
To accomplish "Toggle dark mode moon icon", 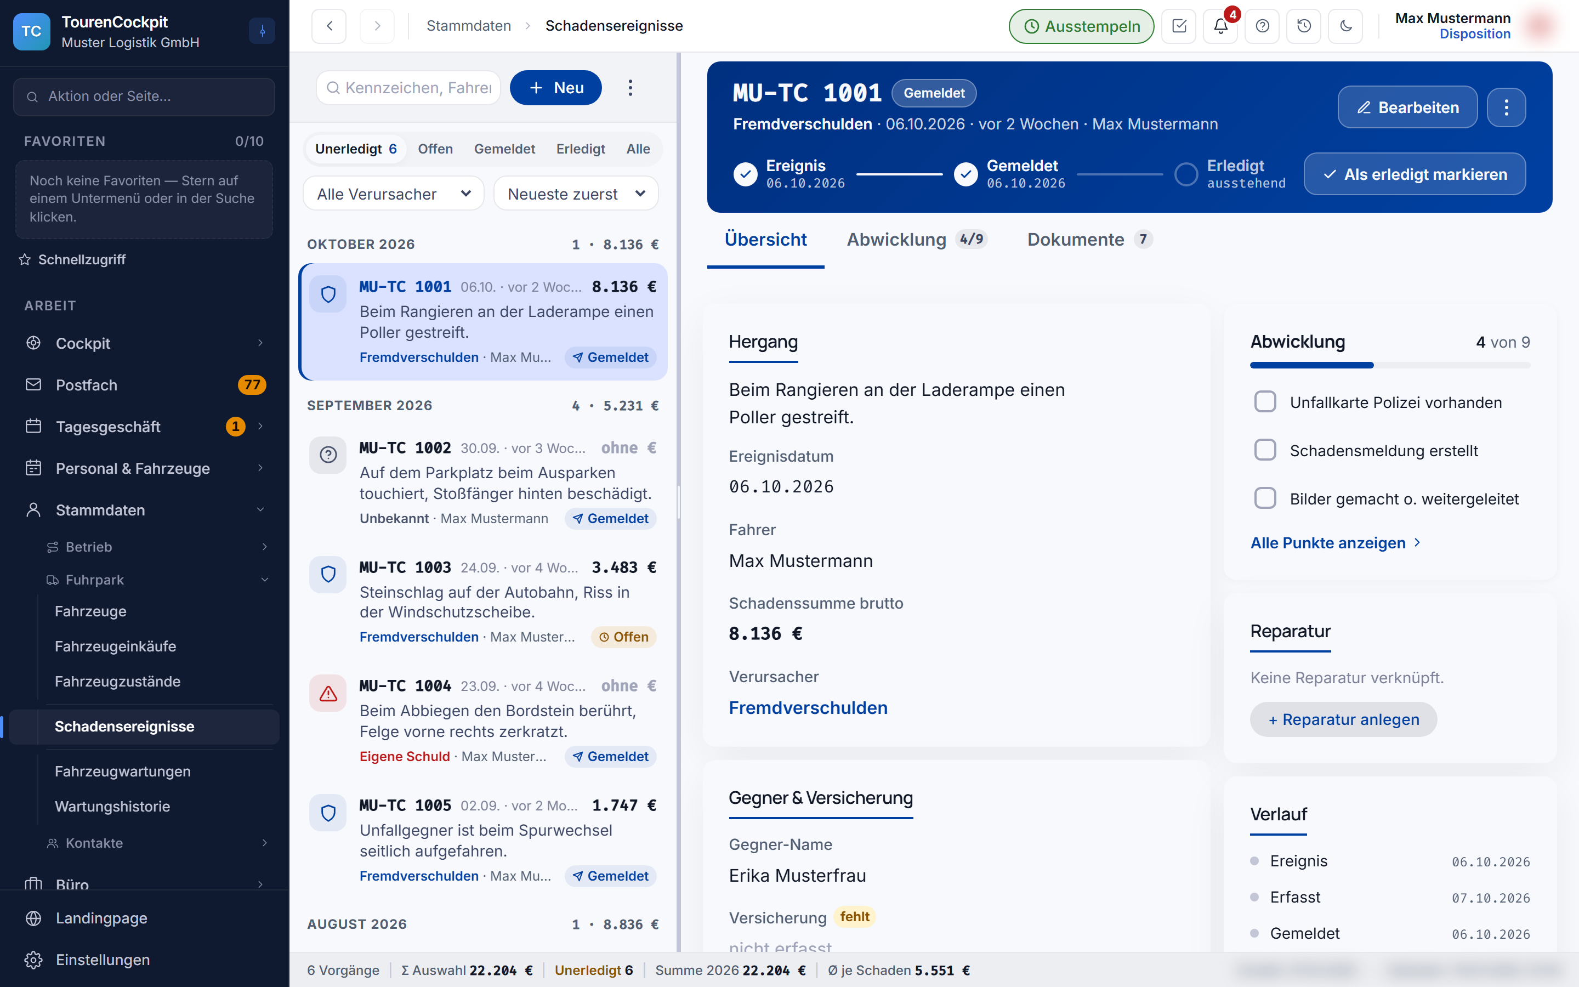I will click(1345, 26).
